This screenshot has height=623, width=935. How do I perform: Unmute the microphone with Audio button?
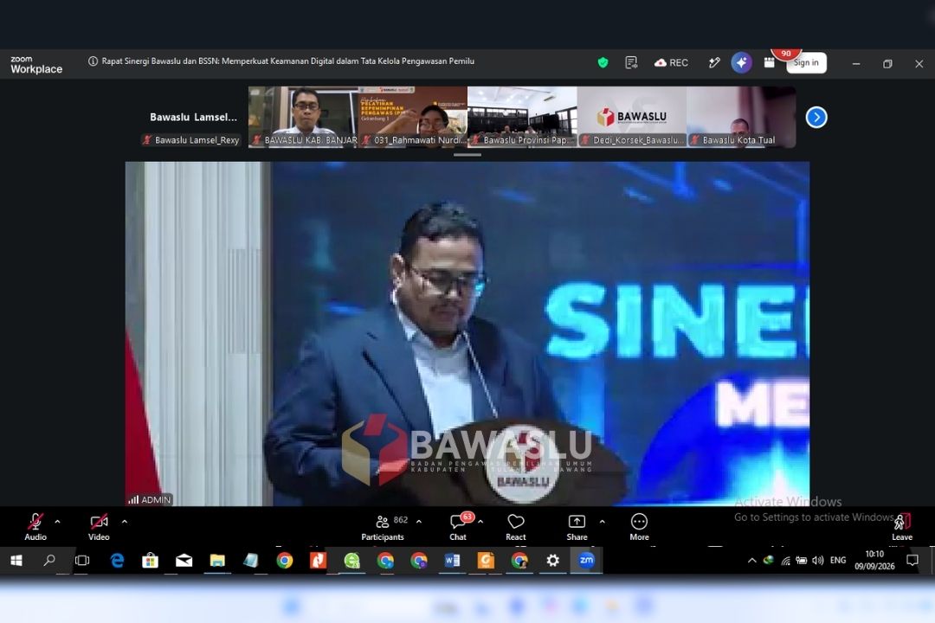35,527
